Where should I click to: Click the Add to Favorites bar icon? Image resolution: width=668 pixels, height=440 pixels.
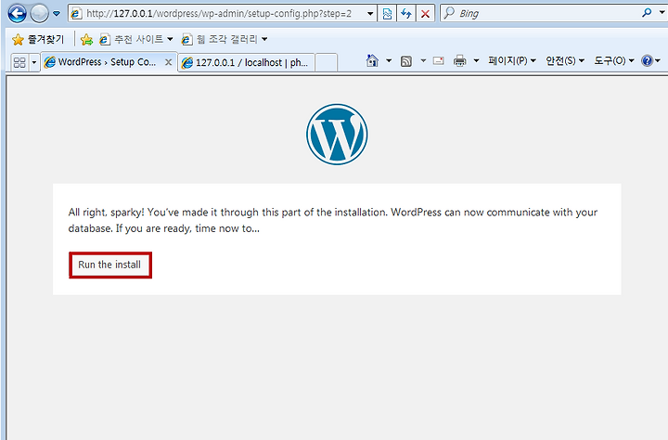pyautogui.click(x=86, y=40)
